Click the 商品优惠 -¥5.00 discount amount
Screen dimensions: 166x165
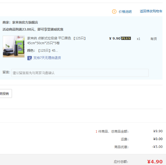(157, 147)
